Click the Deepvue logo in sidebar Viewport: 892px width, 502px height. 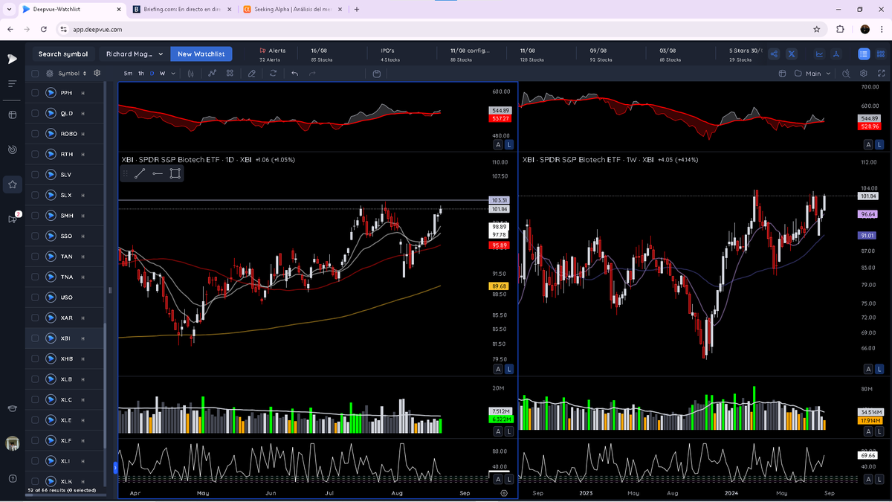(x=13, y=59)
